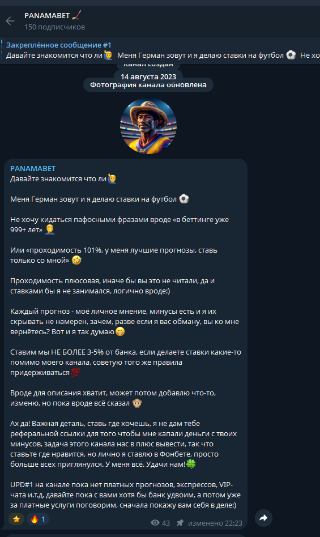Click soccer ball emoji in pinned preview
Image resolution: width=320 pixels, height=537 pixels.
291,55
